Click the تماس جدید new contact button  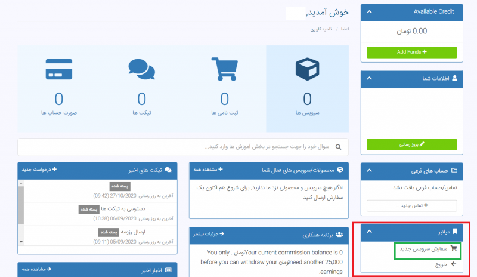tap(411, 205)
